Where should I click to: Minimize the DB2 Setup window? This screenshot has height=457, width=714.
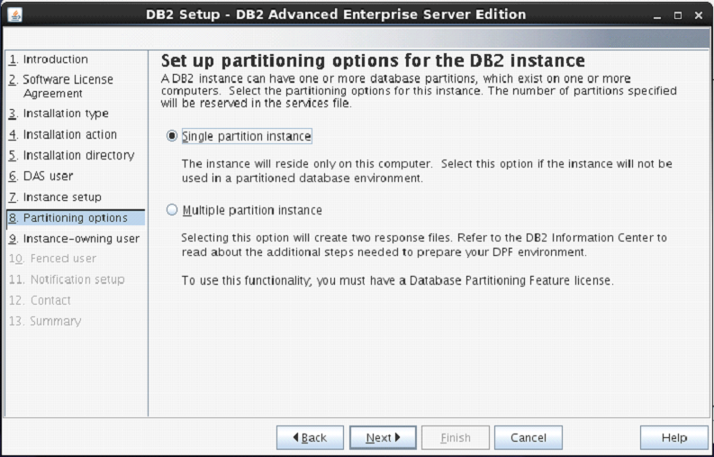point(661,14)
